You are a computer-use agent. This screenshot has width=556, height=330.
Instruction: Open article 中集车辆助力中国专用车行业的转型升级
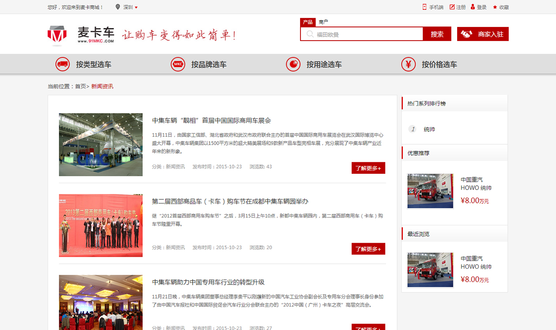208,282
